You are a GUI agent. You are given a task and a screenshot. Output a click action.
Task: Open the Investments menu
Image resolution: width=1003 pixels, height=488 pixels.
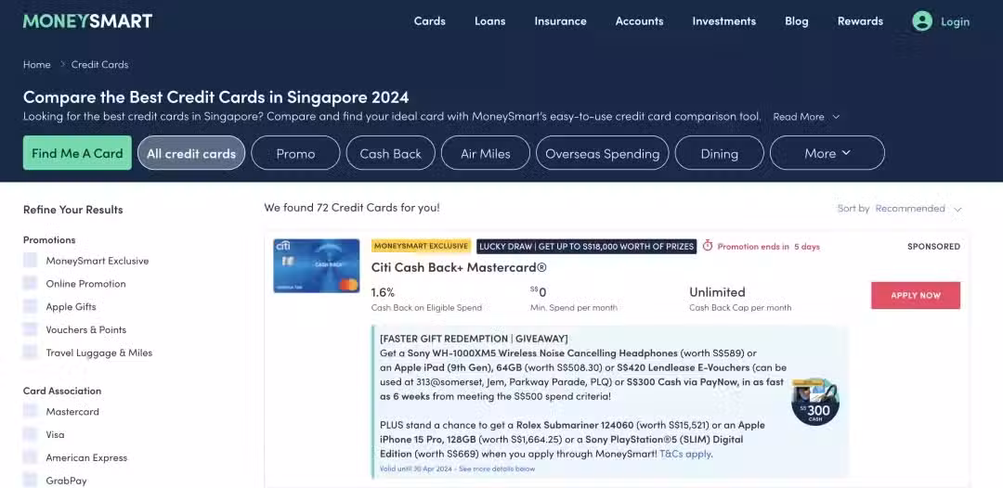click(724, 21)
